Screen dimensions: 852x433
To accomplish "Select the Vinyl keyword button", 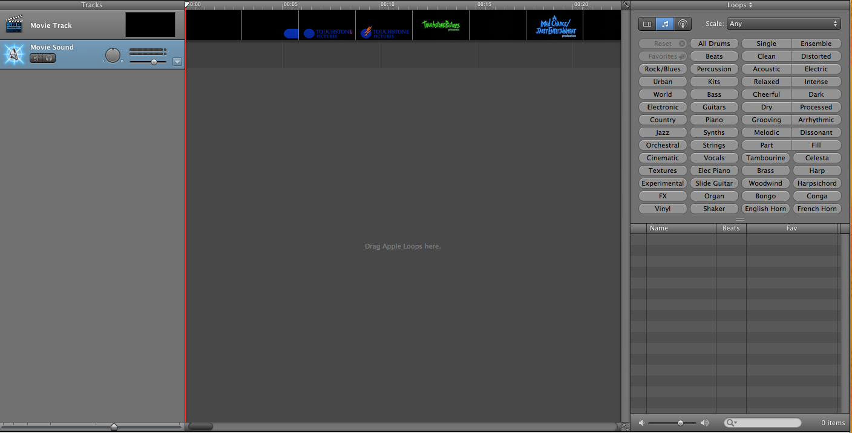I will (663, 209).
